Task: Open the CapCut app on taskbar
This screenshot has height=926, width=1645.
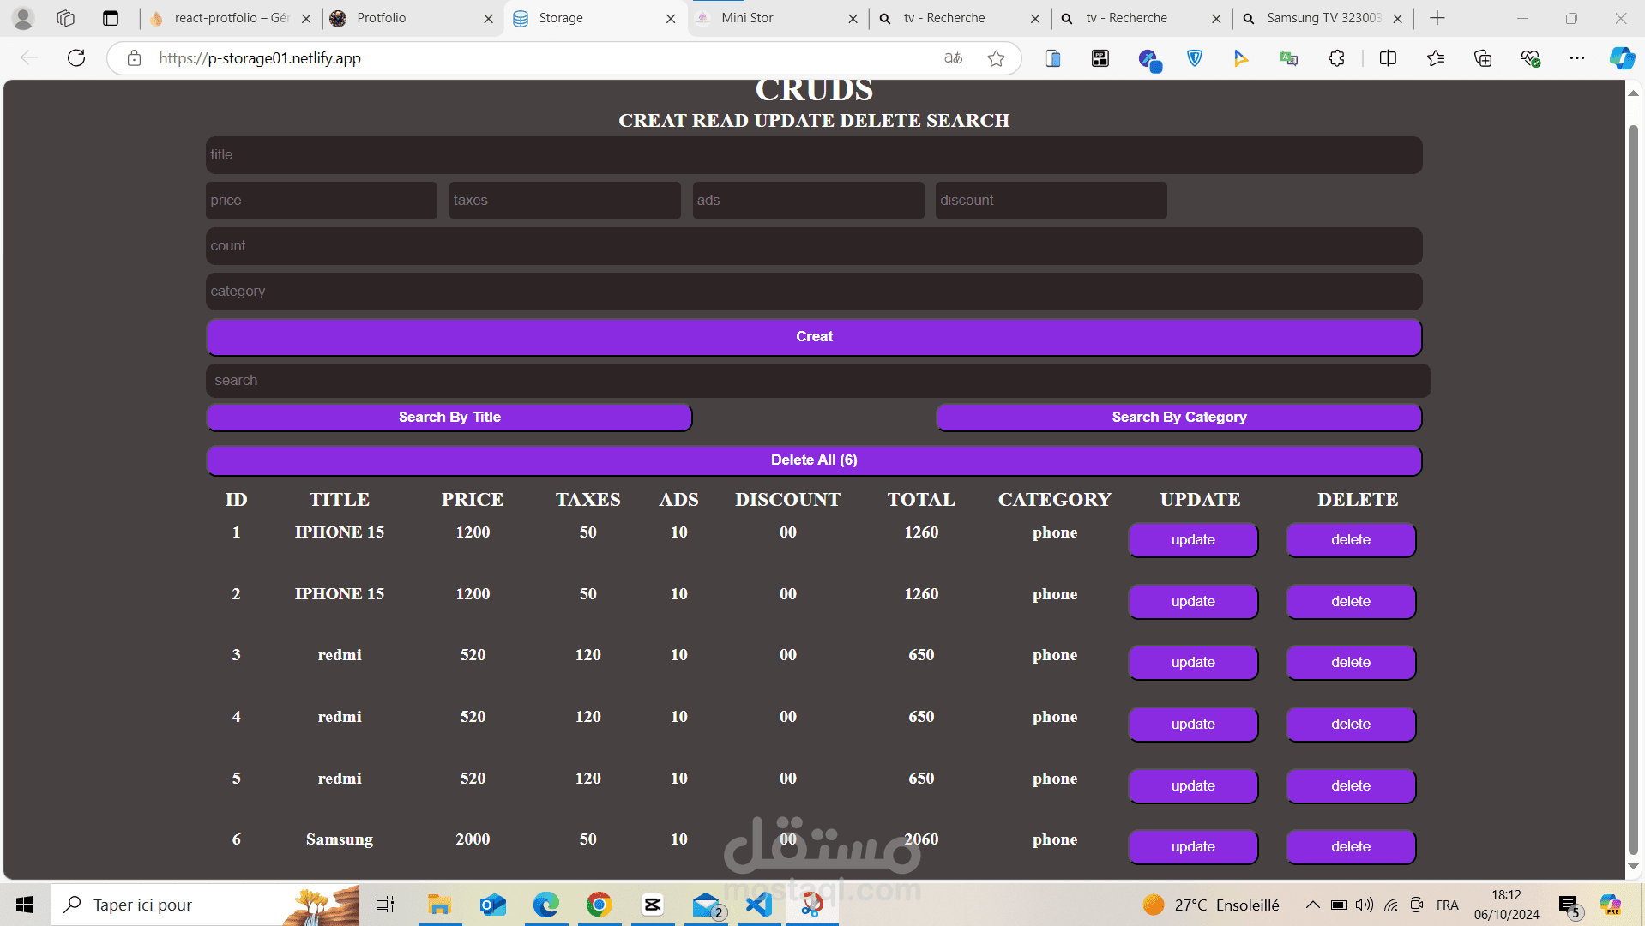Action: 653,905
